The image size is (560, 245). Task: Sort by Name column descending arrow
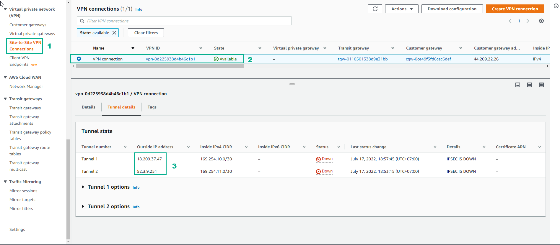[133, 48]
